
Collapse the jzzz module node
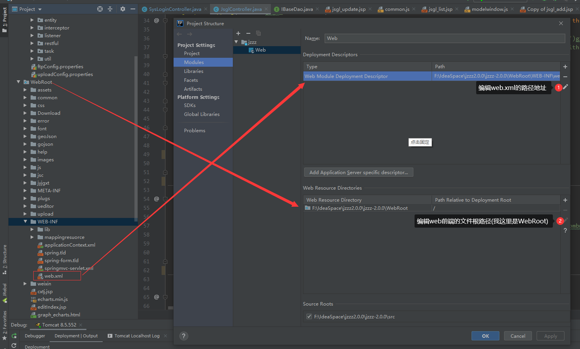coord(236,42)
